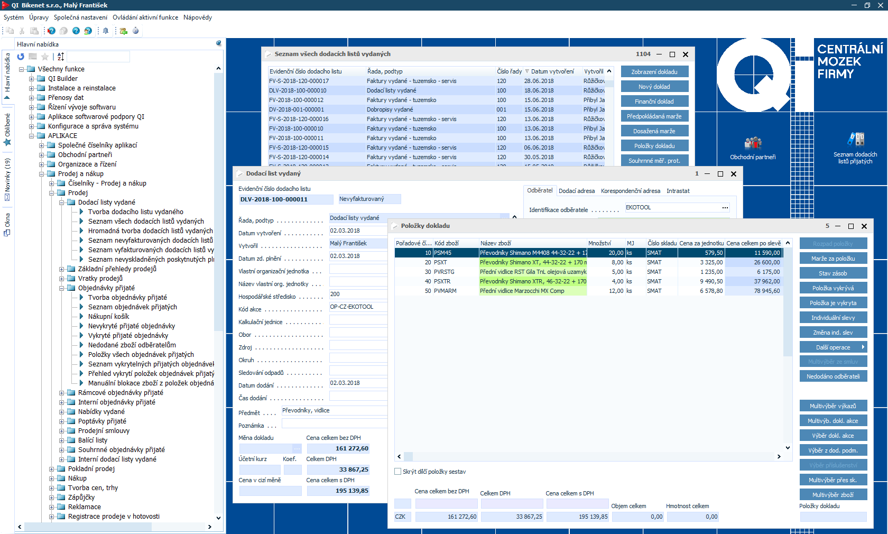
Task: Check the Skrýt dílčí položky sestav checkbox
Action: [398, 472]
